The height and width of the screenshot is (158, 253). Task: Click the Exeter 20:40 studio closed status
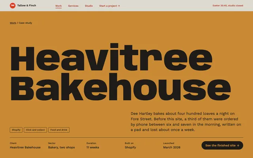pyautogui.click(x=228, y=6)
